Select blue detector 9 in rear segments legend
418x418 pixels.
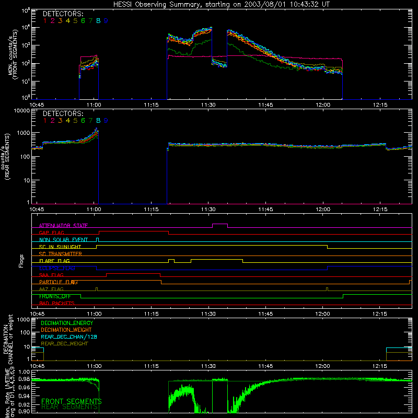coord(106,121)
